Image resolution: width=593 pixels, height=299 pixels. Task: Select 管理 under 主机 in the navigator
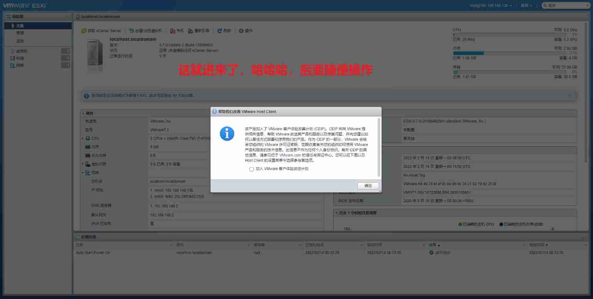click(x=20, y=33)
